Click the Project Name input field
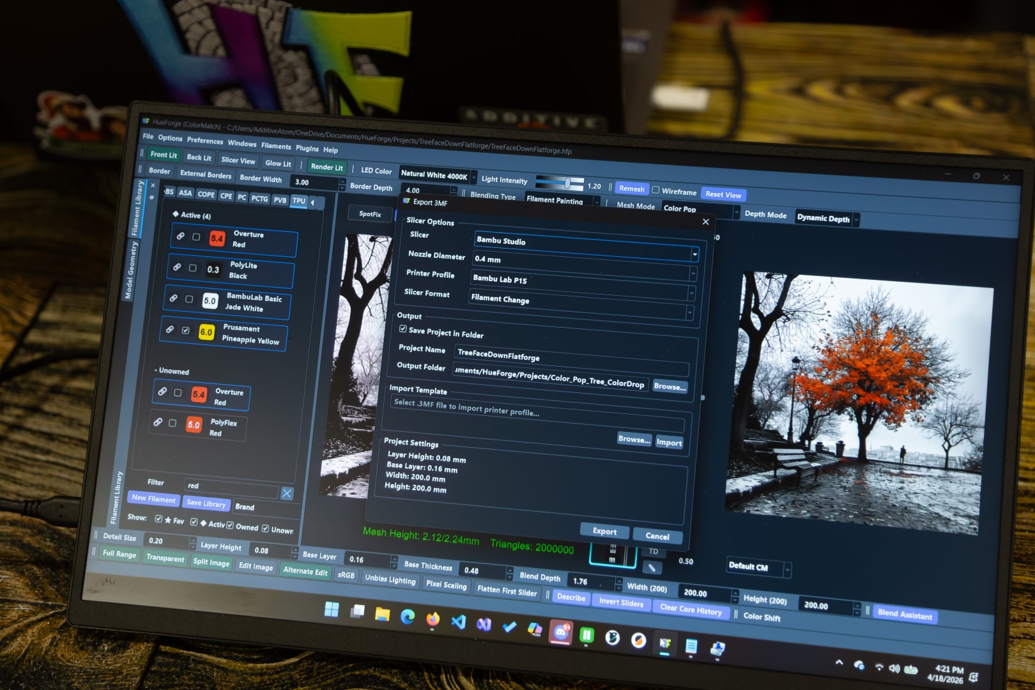 [x=572, y=360]
